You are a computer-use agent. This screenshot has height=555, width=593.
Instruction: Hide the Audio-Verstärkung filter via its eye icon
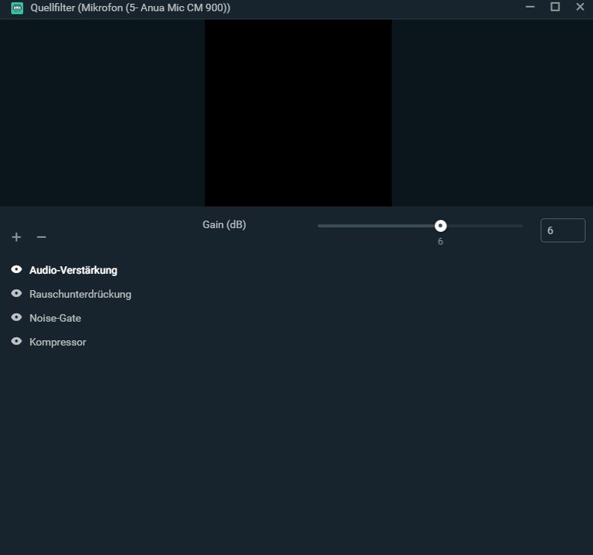16,270
